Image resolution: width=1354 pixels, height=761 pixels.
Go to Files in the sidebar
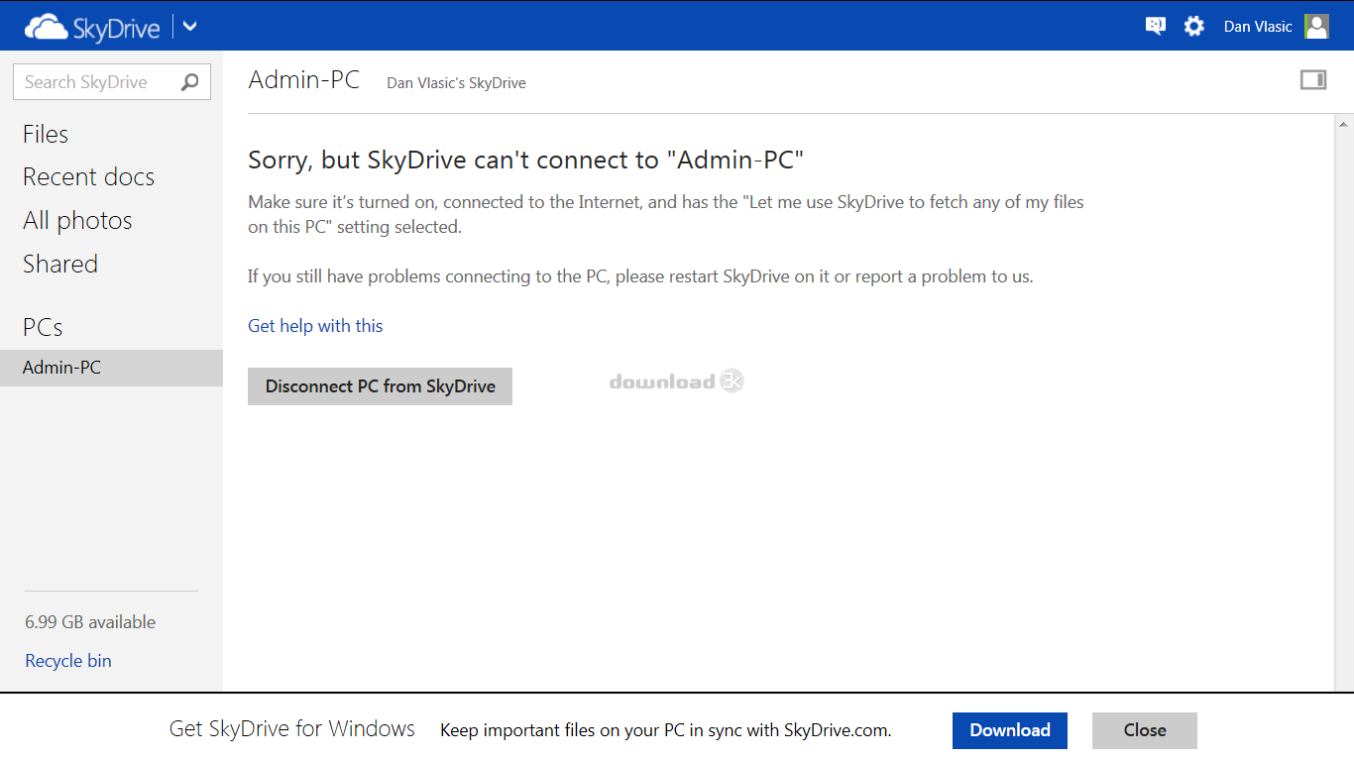[x=46, y=134]
